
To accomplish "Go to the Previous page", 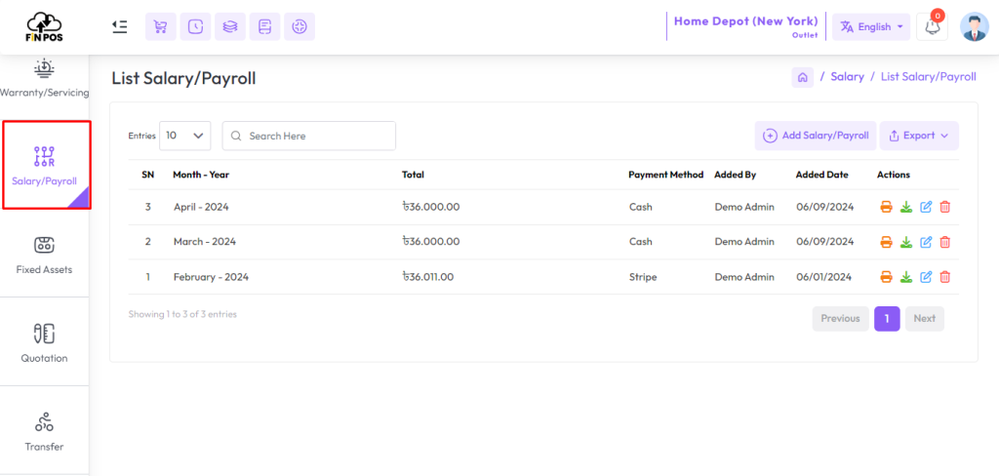I will click(x=840, y=319).
